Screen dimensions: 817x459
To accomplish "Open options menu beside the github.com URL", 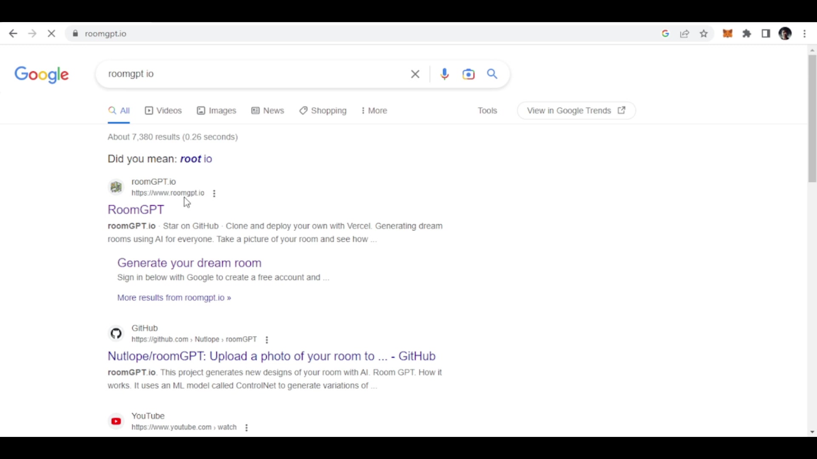I will 267,340.
